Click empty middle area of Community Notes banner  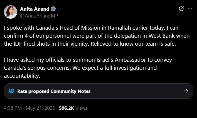[x=137, y=91]
